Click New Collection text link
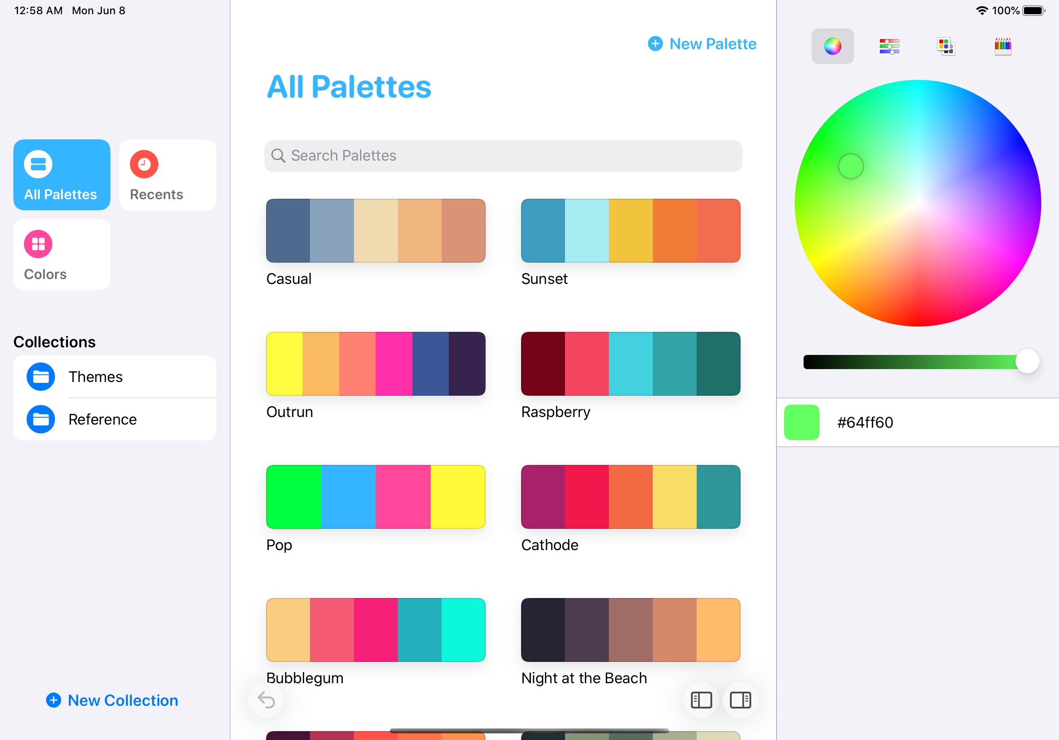The width and height of the screenshot is (1059, 740). tap(123, 700)
